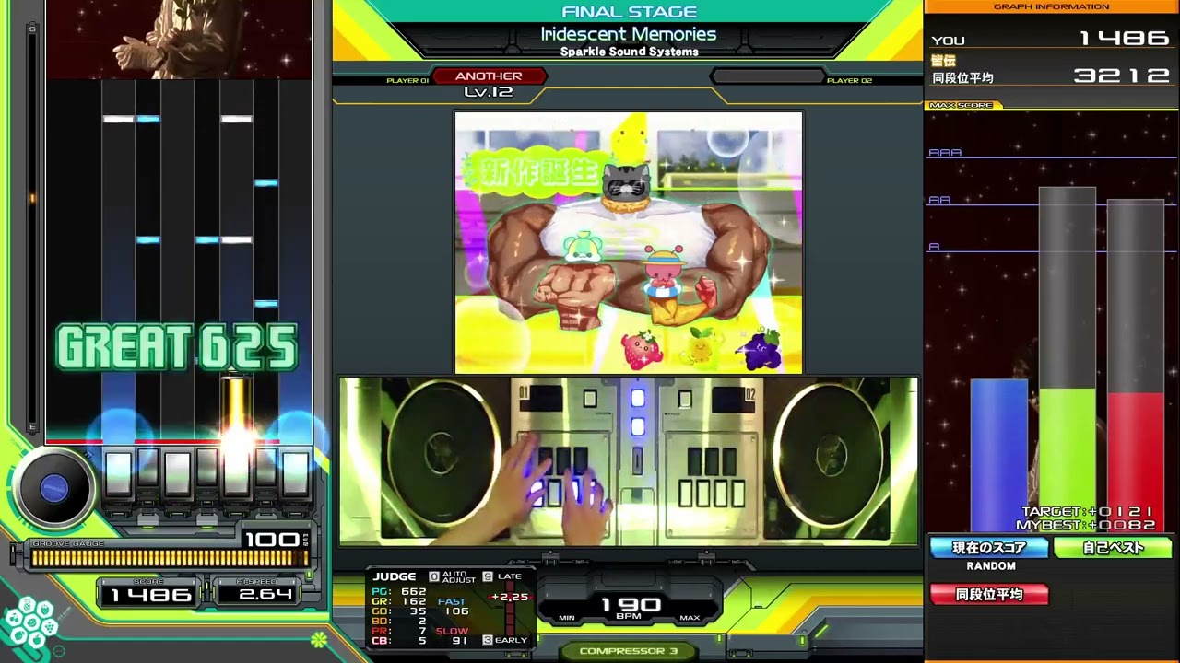Click the groove gauge 100 percent value
1180x663 pixels.
pos(271,539)
